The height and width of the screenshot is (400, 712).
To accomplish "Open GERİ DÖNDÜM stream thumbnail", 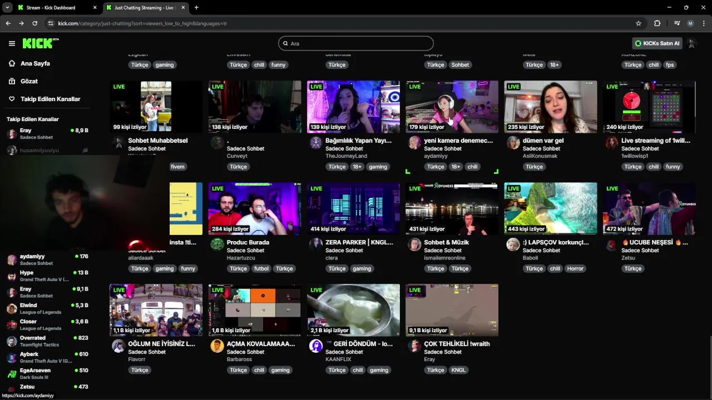I will 353,310.
